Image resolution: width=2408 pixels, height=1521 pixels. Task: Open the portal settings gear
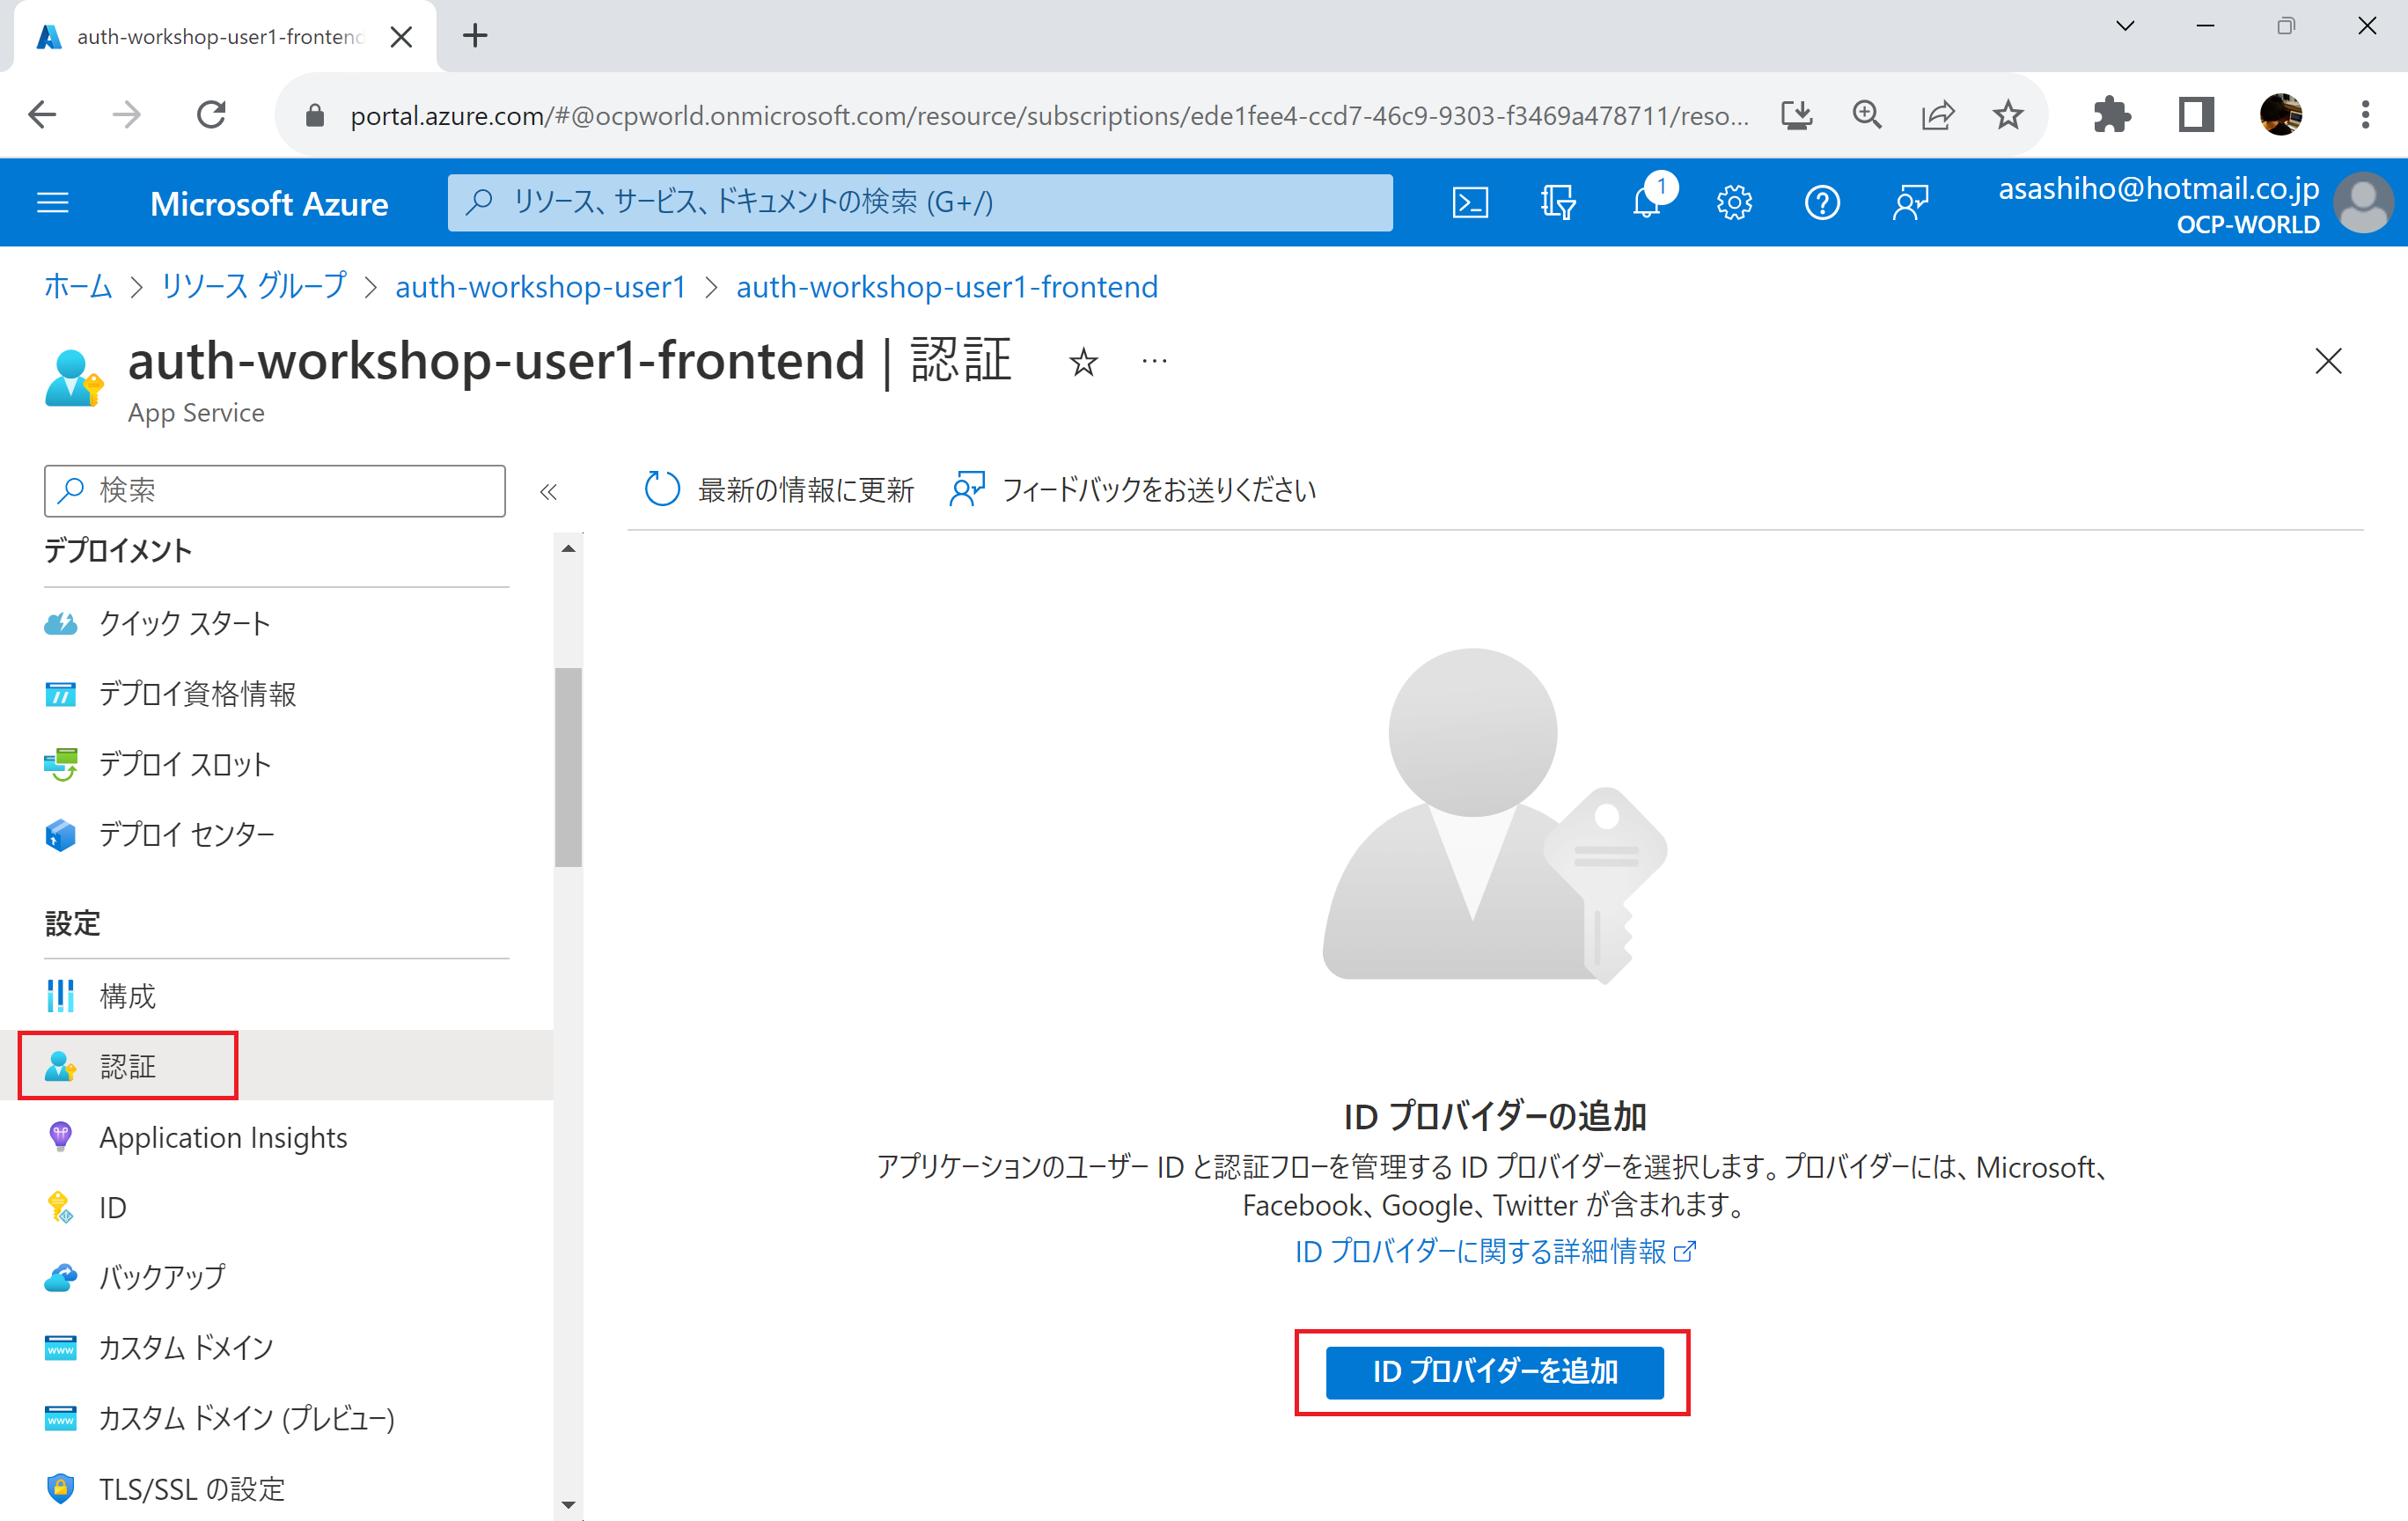coord(1734,202)
